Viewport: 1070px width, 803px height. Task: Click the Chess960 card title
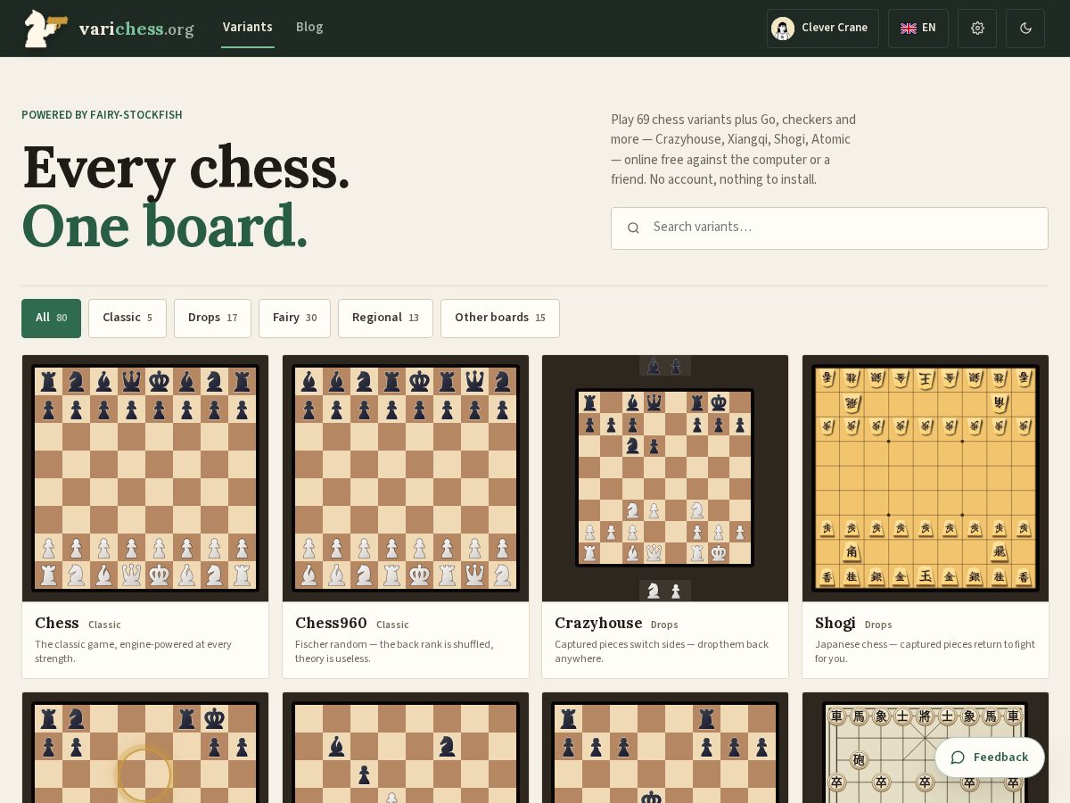331,623
